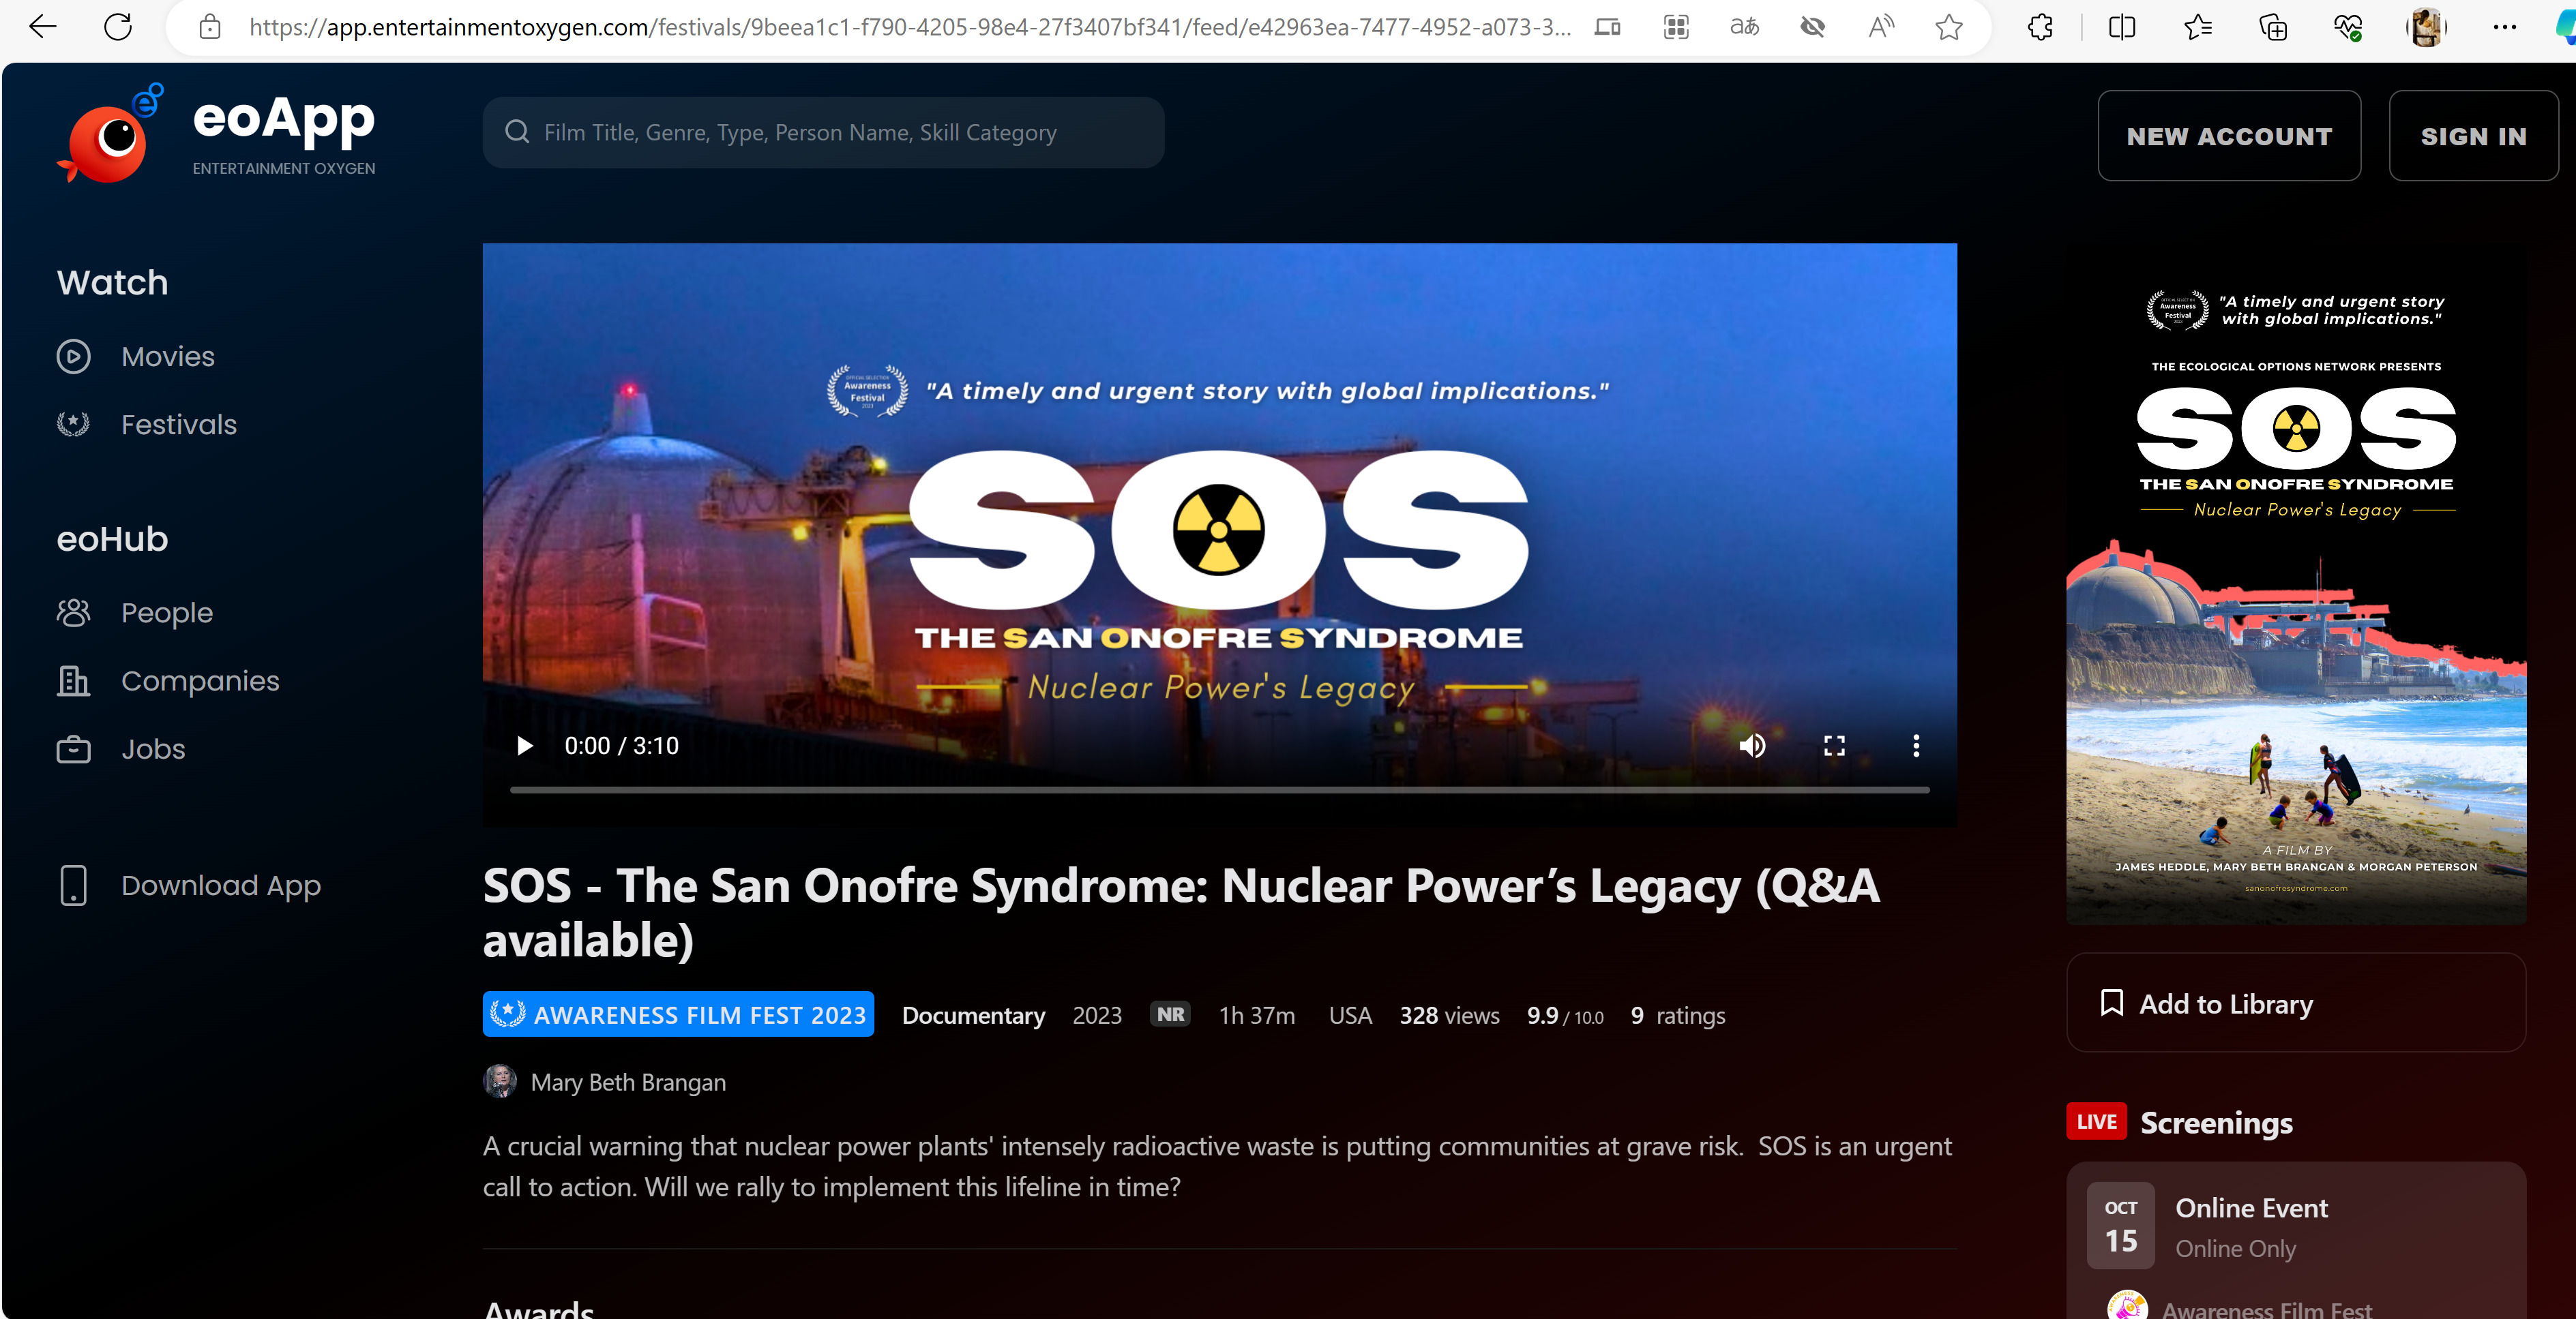
Task: Open the browser extensions puzzle icon
Action: (x=2040, y=27)
